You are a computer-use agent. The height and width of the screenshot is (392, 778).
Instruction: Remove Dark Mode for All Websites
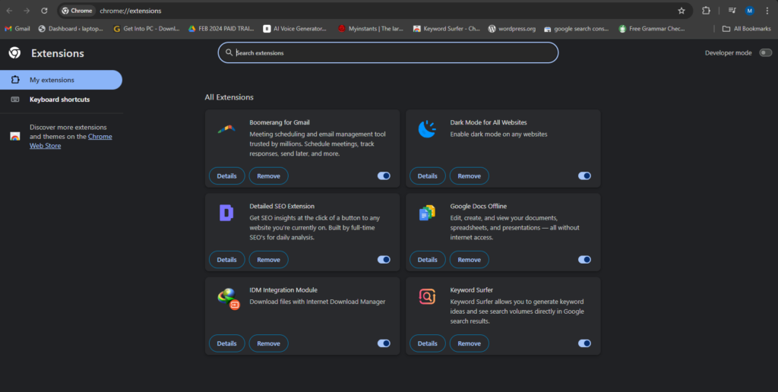[x=469, y=175]
